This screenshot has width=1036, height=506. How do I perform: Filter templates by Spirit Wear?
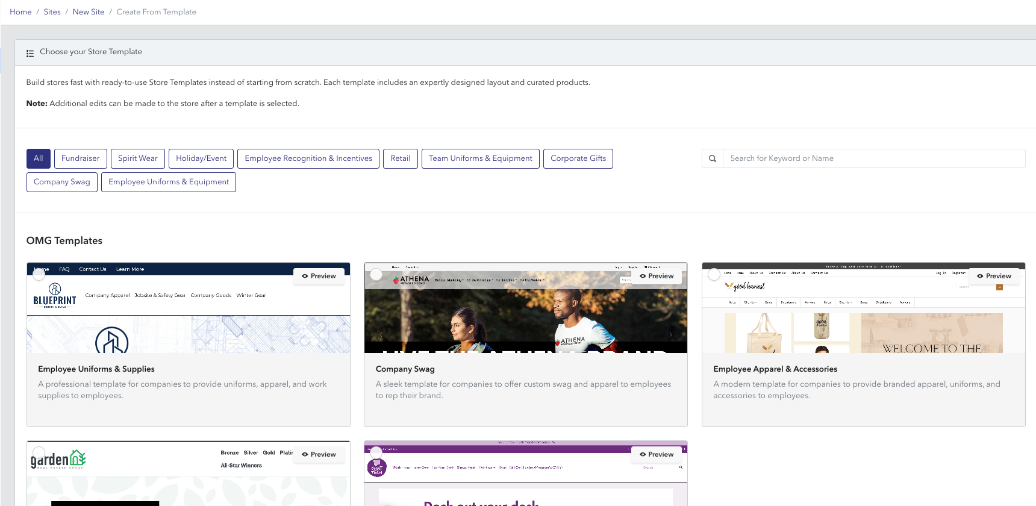pyautogui.click(x=138, y=158)
